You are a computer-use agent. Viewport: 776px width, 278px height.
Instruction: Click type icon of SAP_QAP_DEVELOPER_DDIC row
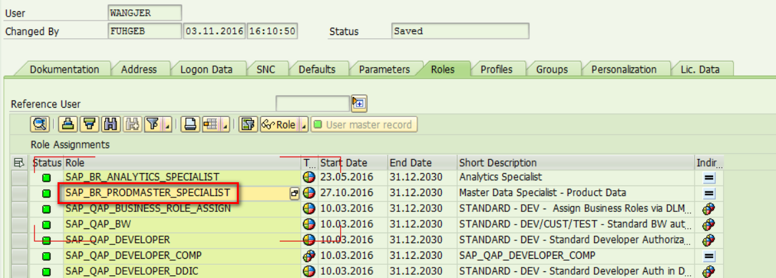pos(309,271)
